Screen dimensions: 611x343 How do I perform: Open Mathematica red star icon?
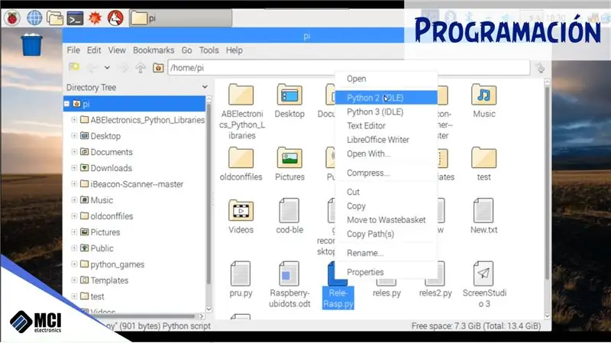click(x=95, y=18)
